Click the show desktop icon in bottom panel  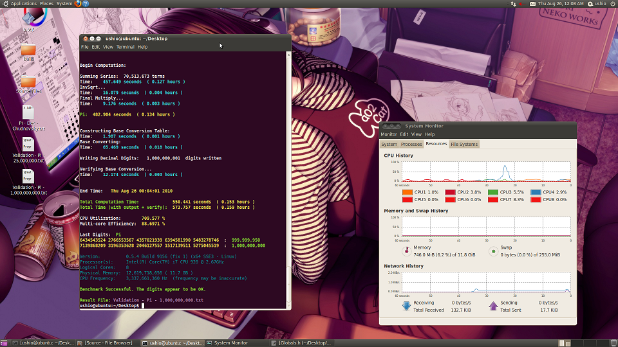coord(4,343)
